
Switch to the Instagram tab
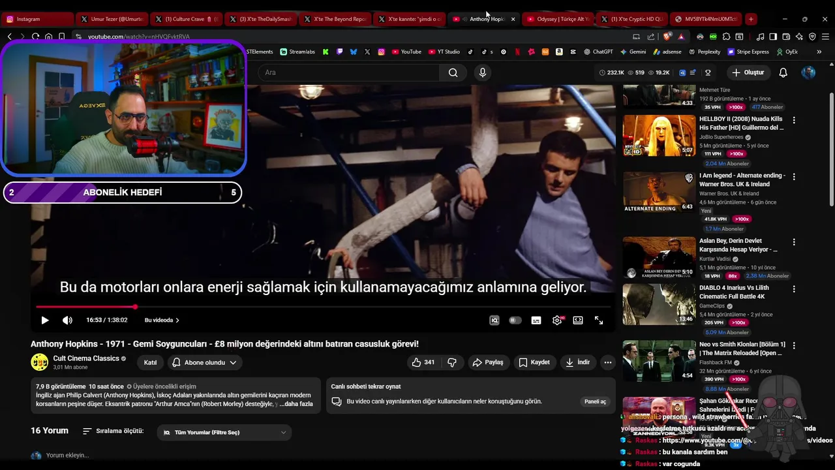point(37,20)
